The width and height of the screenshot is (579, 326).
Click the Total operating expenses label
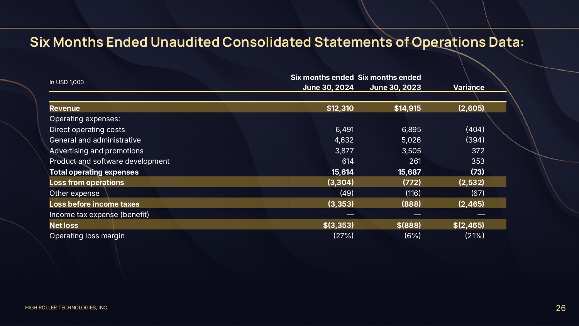94,172
